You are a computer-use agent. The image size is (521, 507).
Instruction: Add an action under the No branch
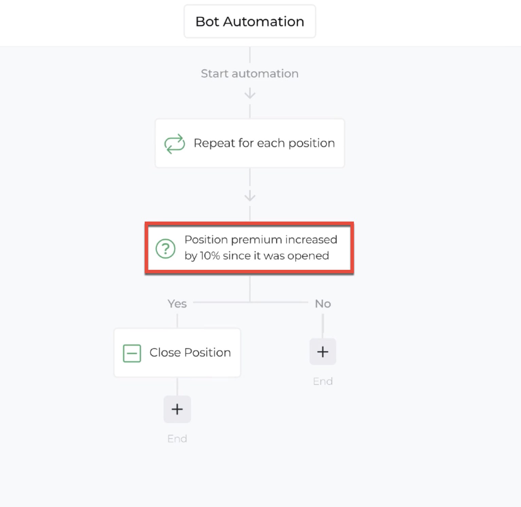(323, 352)
